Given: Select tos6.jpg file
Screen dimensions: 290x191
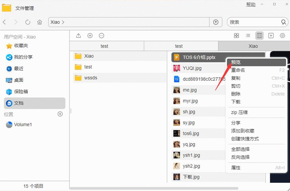Looking at the screenshot, I should coord(199,133).
